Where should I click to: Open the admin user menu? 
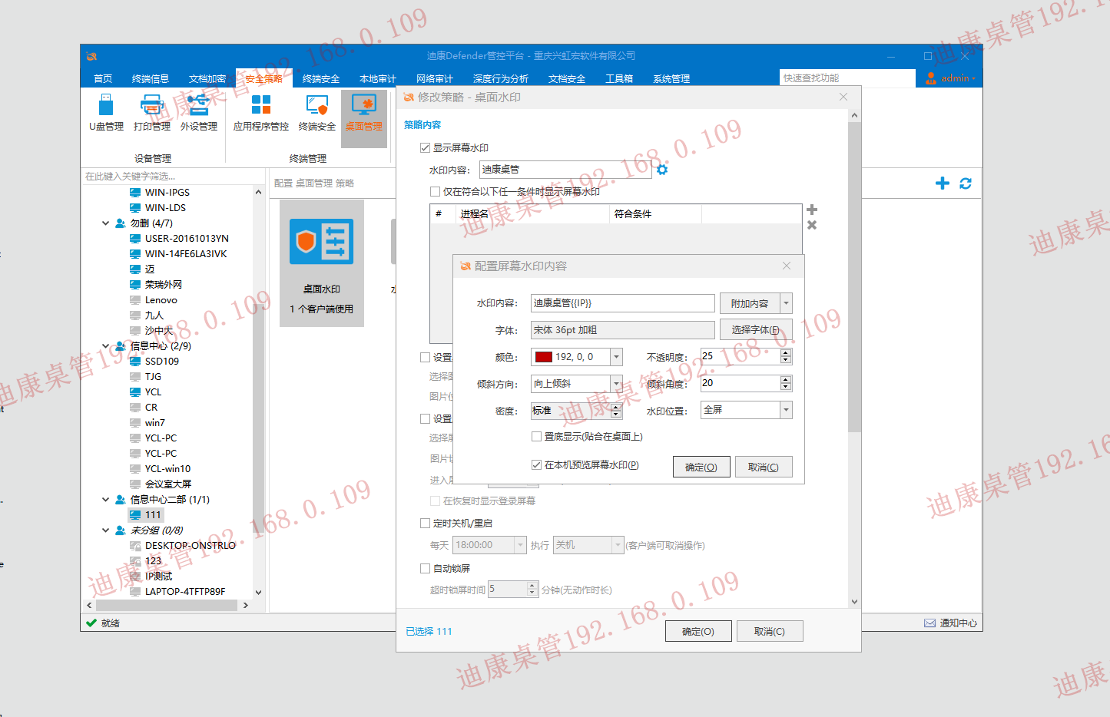click(x=950, y=78)
